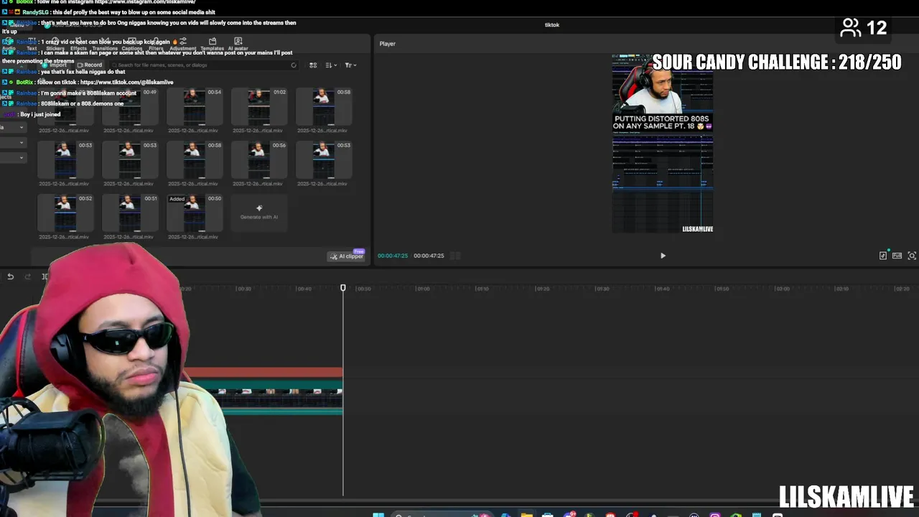Jump to 01:30 on the timeline ruler
The width and height of the screenshot is (919, 517).
[602, 289]
